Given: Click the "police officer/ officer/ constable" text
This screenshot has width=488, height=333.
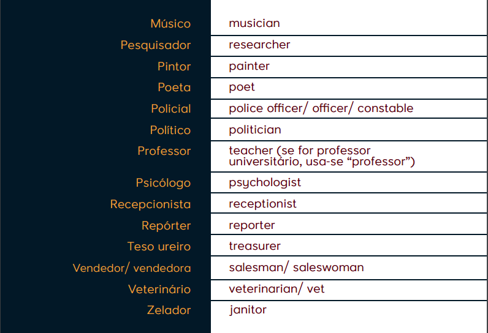Looking at the screenshot, I should click(321, 108).
